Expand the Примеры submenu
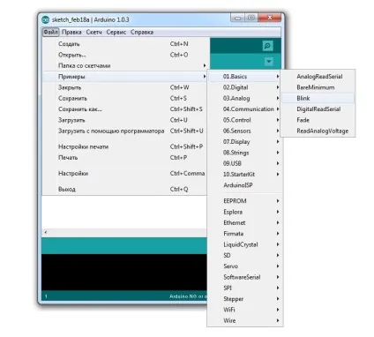This screenshot has width=374, height=337. (x=124, y=77)
